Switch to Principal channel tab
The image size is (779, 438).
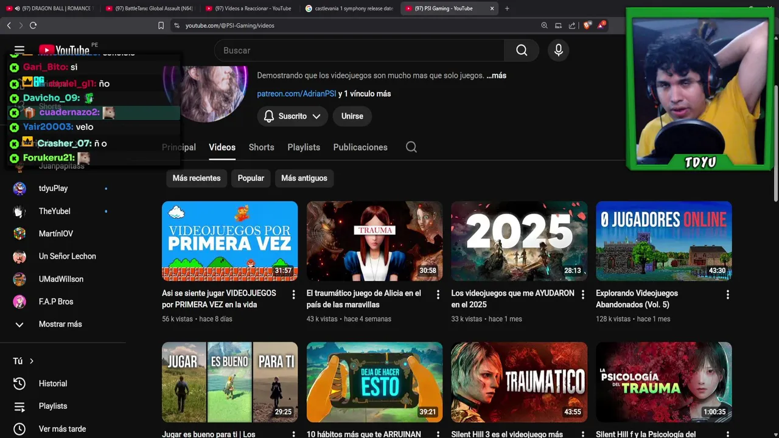pos(179,147)
